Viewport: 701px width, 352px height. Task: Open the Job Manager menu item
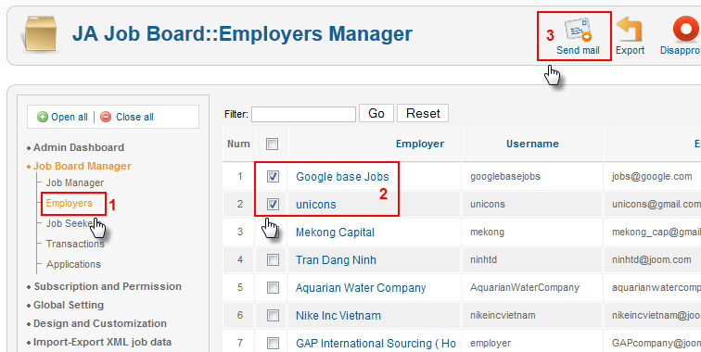pyautogui.click(x=75, y=182)
